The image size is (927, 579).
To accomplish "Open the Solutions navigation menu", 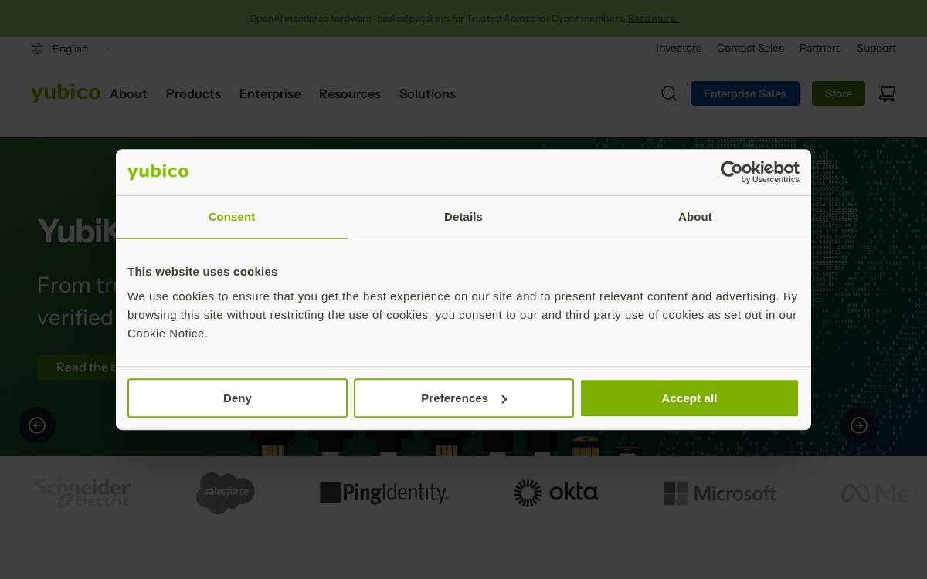I will [427, 93].
